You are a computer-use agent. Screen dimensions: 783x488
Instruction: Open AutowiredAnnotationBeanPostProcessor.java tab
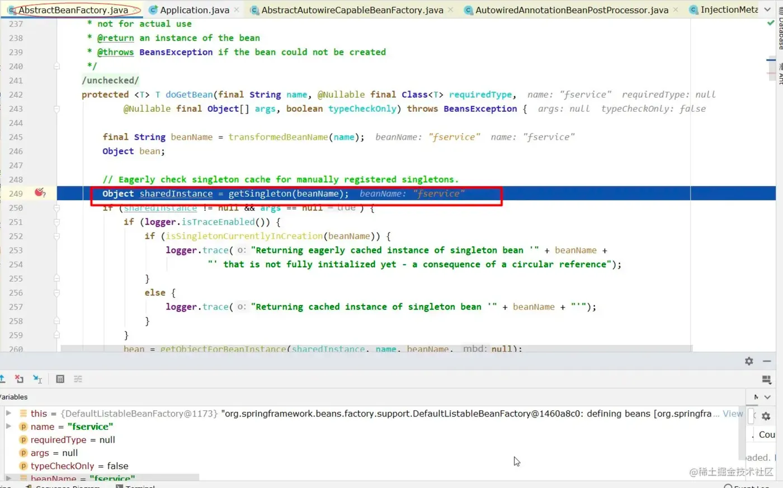coord(572,10)
